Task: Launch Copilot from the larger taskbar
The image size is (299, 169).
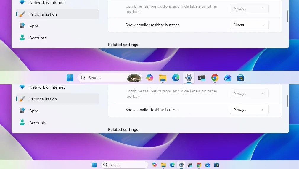Action: tap(150, 78)
